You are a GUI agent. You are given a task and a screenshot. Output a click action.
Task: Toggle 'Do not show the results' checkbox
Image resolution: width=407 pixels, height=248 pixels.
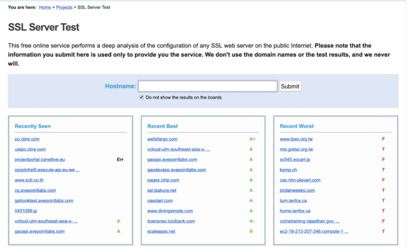click(x=141, y=97)
